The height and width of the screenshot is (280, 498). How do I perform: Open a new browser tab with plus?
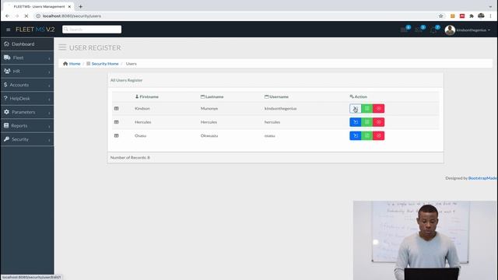81,6
